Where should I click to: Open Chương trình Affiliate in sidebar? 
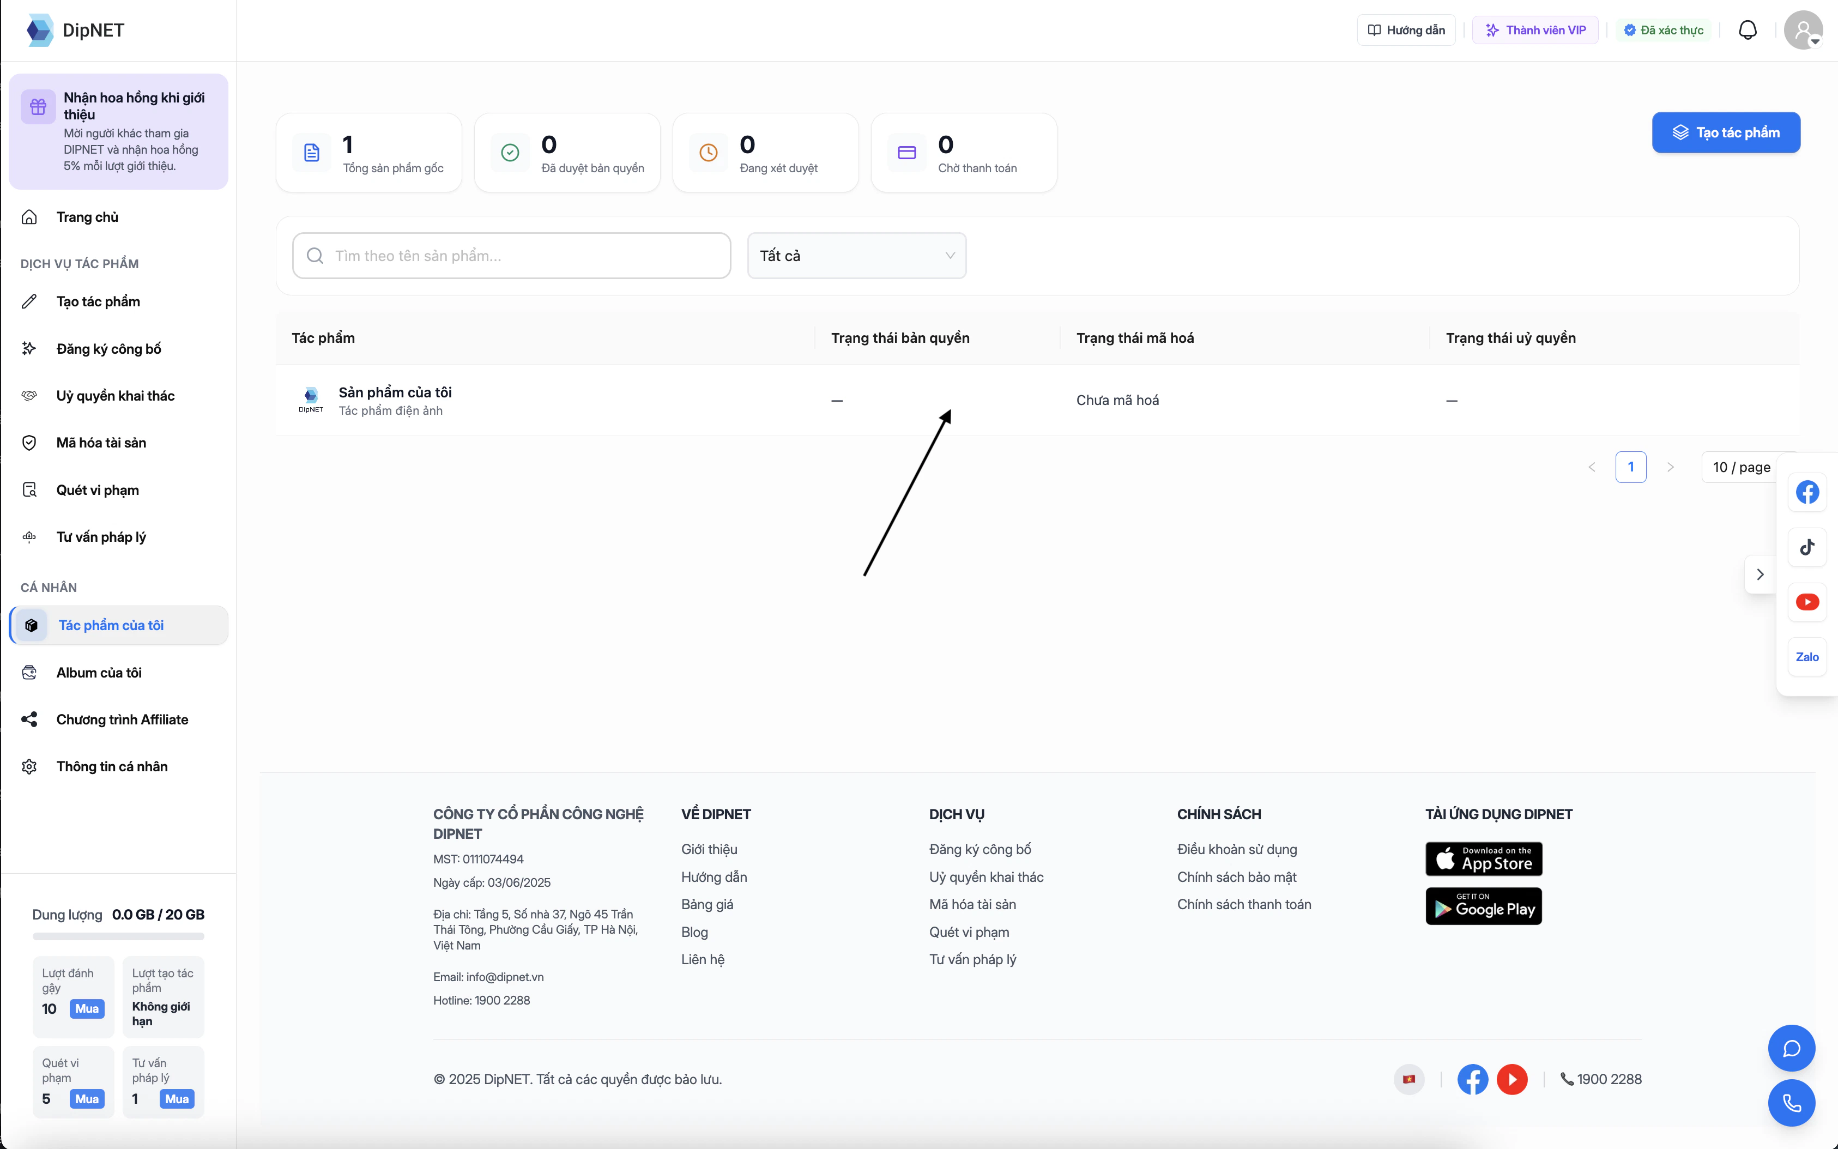coord(118,719)
